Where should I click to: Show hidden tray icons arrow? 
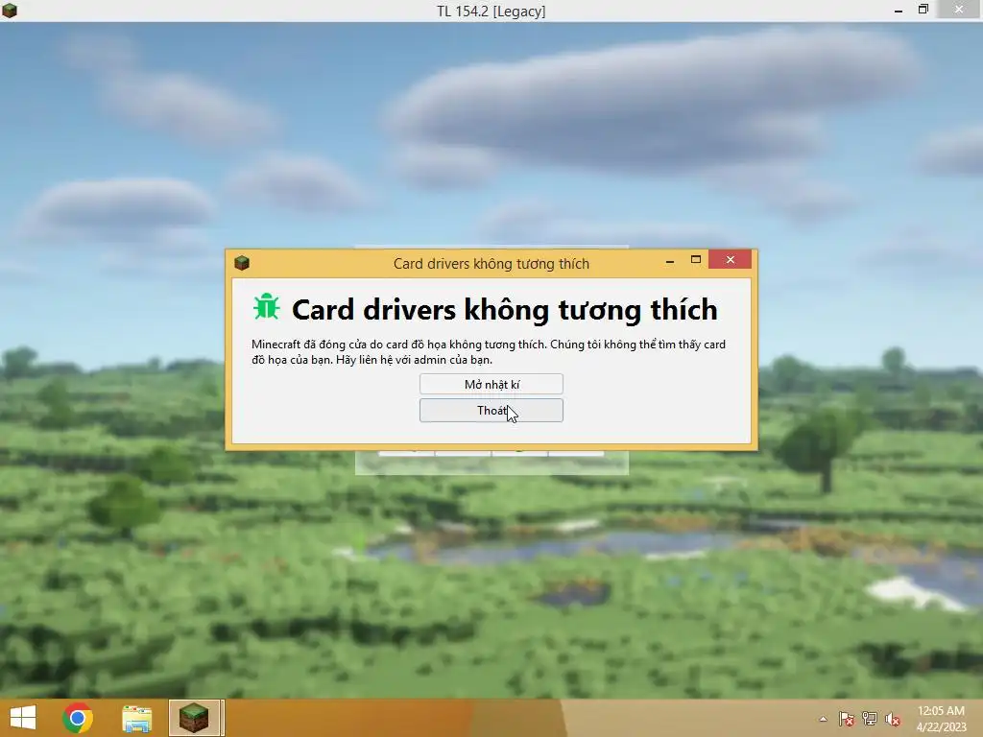click(823, 719)
